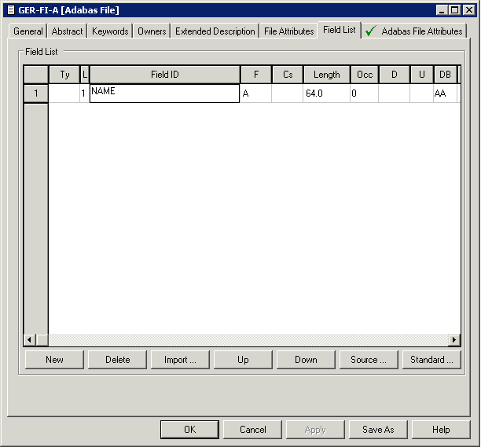
Task: Open the Import dialog button
Action: coord(180,360)
